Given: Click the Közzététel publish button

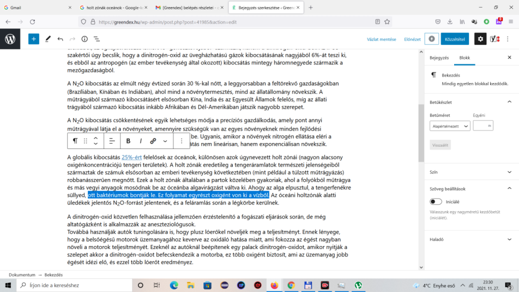Looking at the screenshot, I should click(x=454, y=39).
